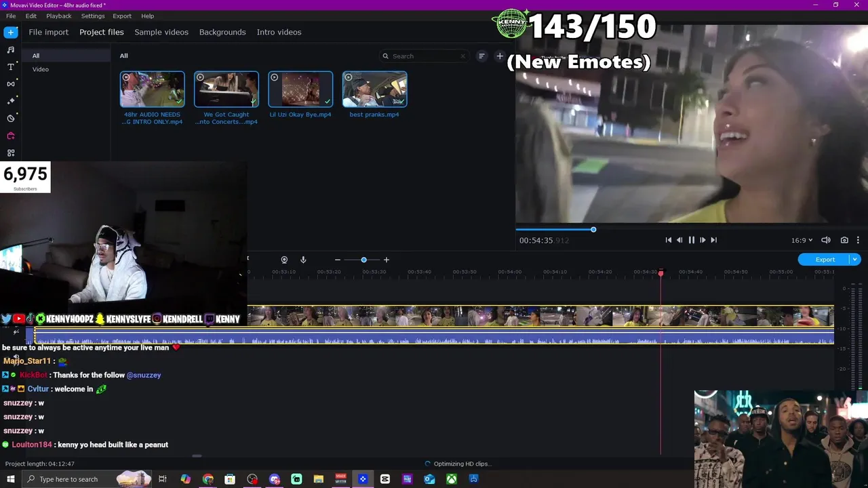Image resolution: width=868 pixels, height=488 pixels.
Task: Select We Got Caught Concerts clip thumbnail
Action: 226,89
